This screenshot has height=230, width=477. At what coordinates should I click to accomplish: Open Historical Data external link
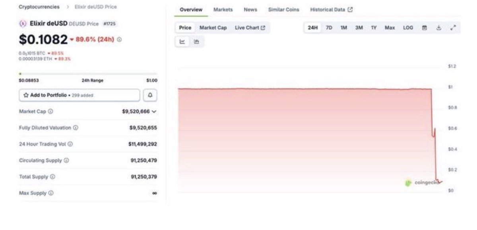tap(331, 10)
